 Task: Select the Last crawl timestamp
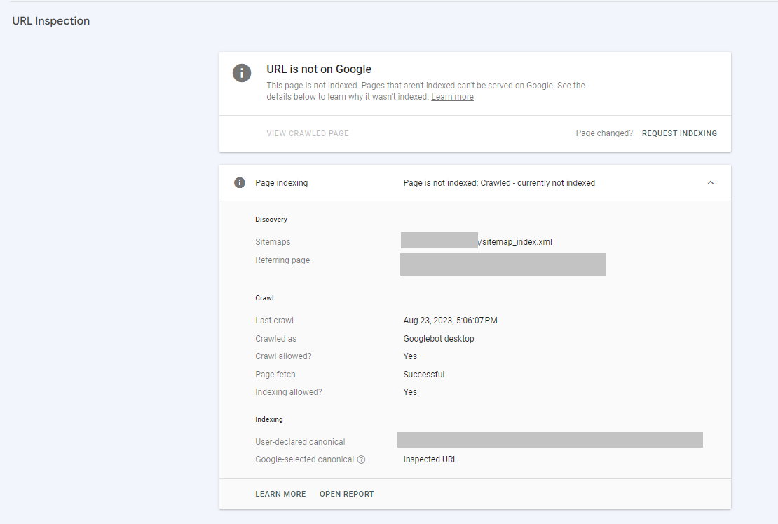[449, 320]
